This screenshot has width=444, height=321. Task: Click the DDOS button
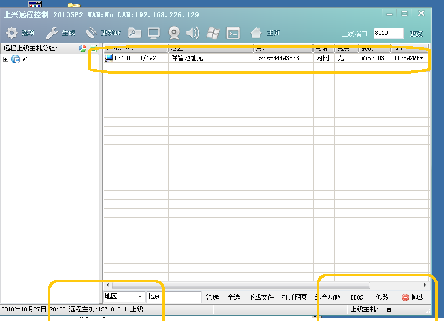pos(356,297)
